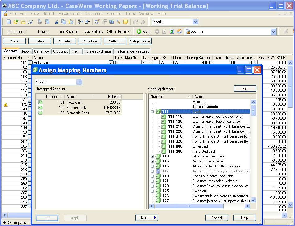Expand the 115 Accounts receivable node

(152, 161)
